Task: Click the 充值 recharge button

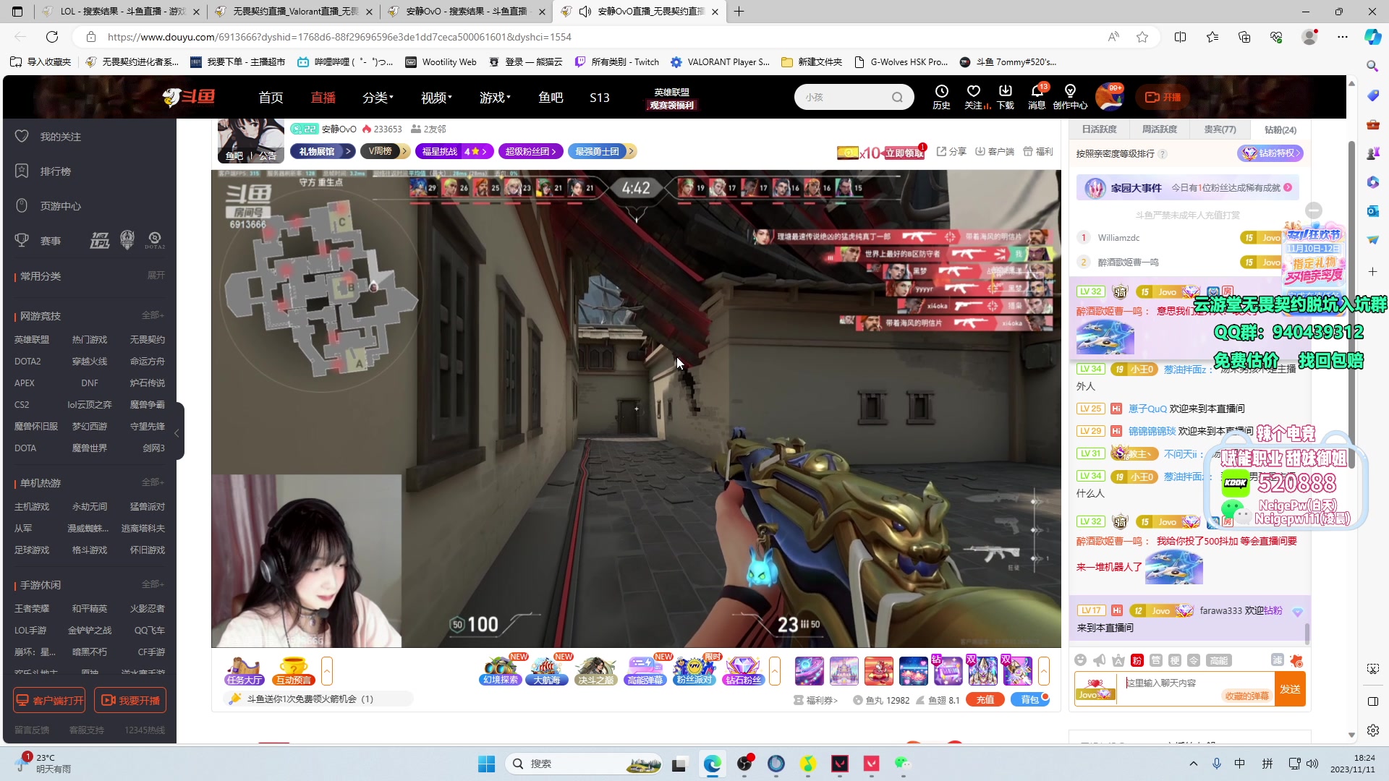Action: click(x=985, y=700)
